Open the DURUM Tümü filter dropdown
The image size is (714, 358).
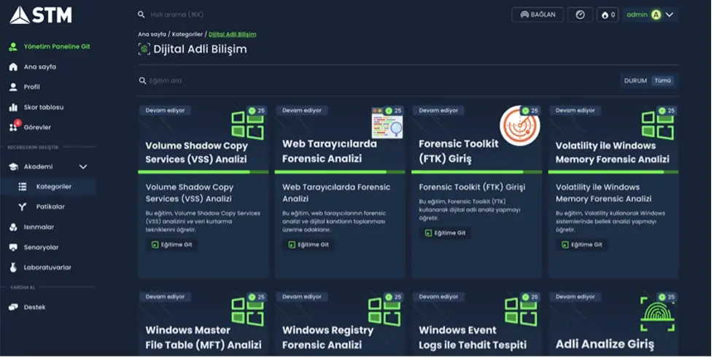pos(649,81)
